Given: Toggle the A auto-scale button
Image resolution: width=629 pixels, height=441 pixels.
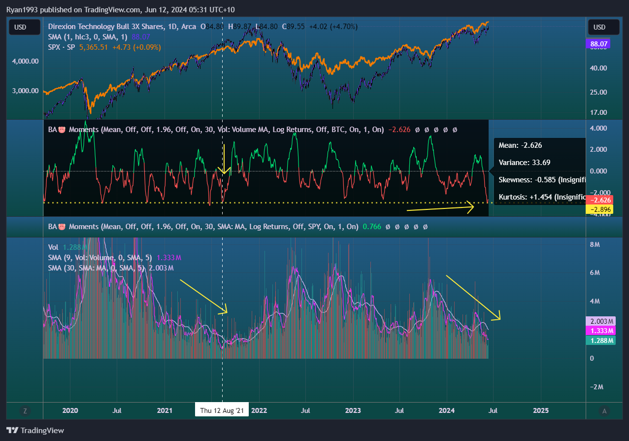Looking at the screenshot, I should tap(604, 410).
